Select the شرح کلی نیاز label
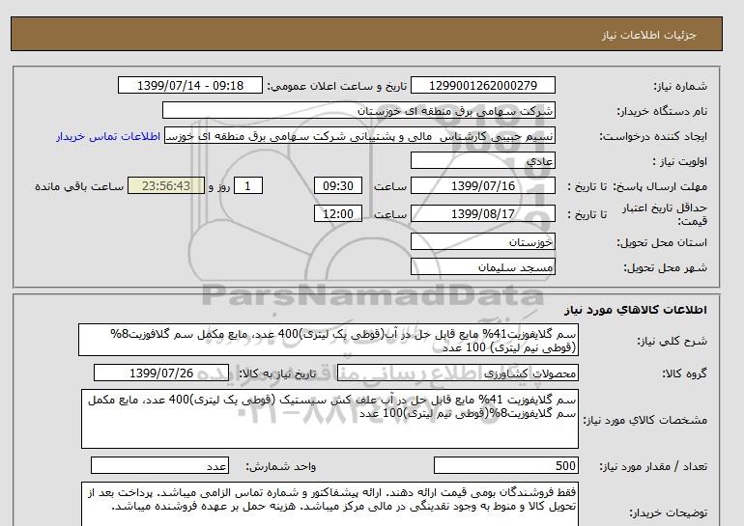Image resolution: width=744 pixels, height=526 pixels. point(672,342)
